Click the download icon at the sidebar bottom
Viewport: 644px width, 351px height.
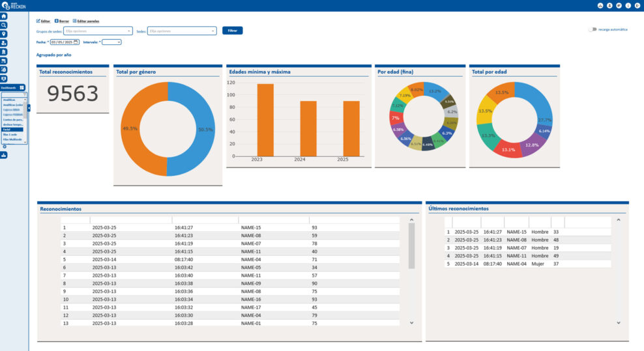click(x=4, y=155)
